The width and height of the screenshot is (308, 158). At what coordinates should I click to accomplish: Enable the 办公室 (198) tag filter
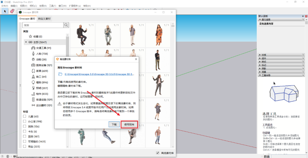click(25, 121)
